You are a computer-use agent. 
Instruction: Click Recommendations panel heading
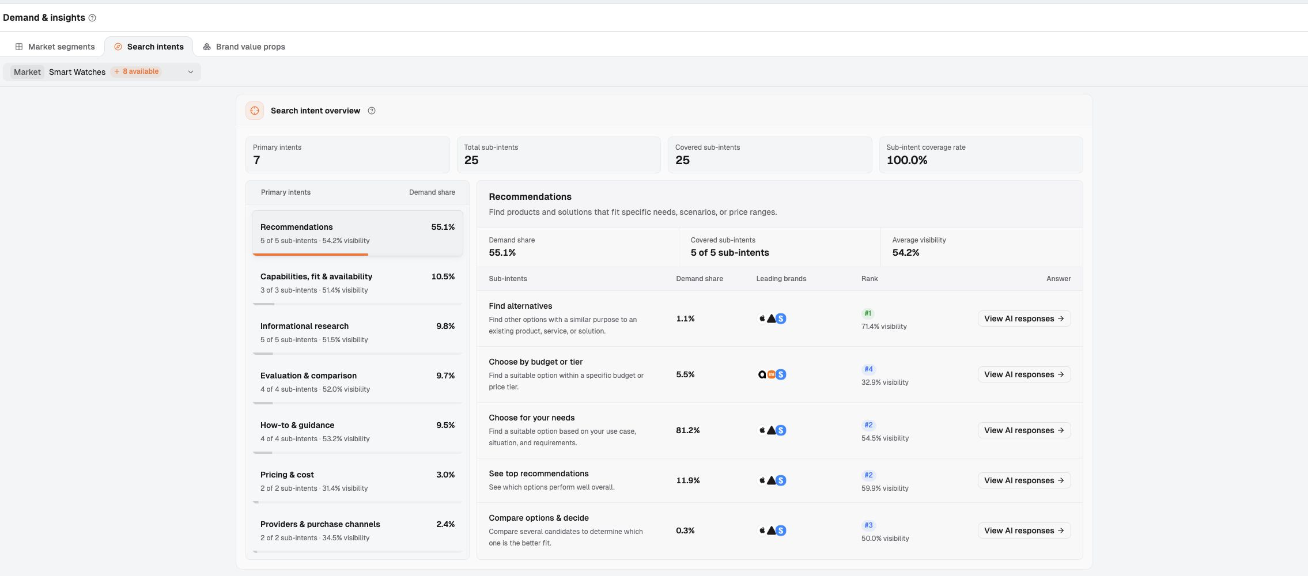pos(530,197)
